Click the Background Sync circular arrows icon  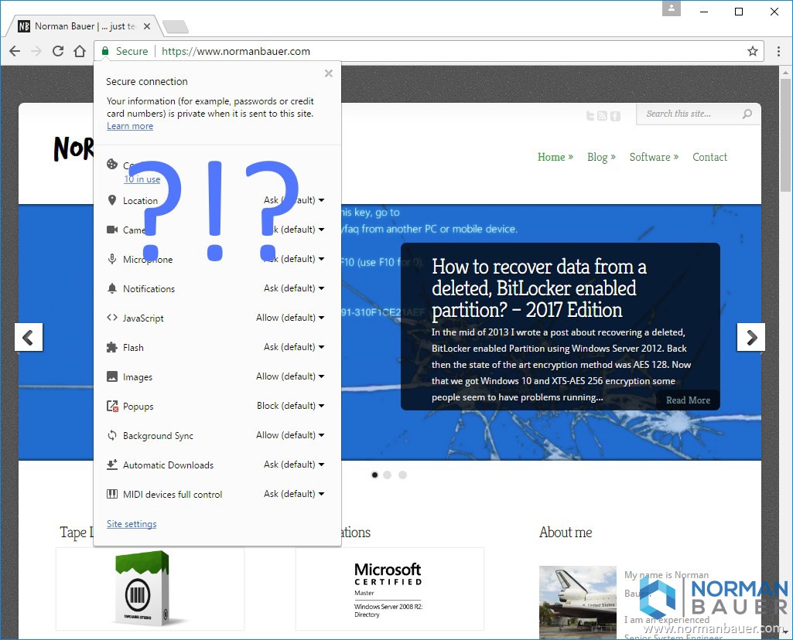pyautogui.click(x=112, y=435)
